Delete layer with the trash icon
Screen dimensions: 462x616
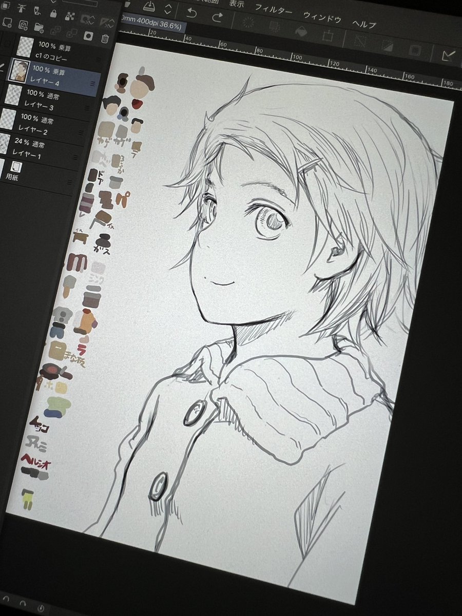[105, 38]
